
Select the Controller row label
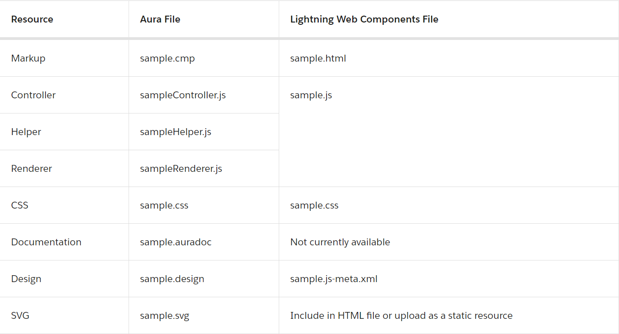tap(34, 95)
